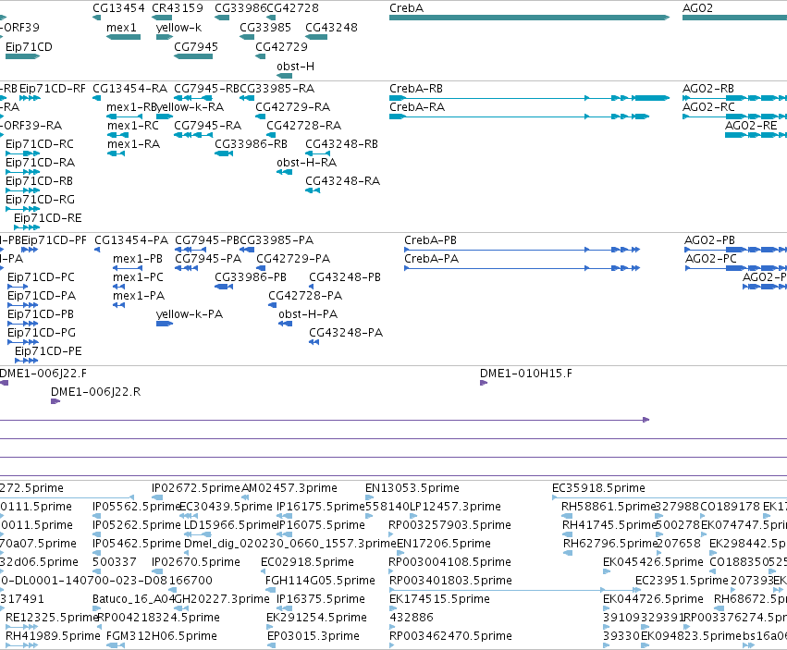This screenshot has height=650, width=787.
Task: Select the CrebA gene feature
Action: pyautogui.click(x=529, y=18)
